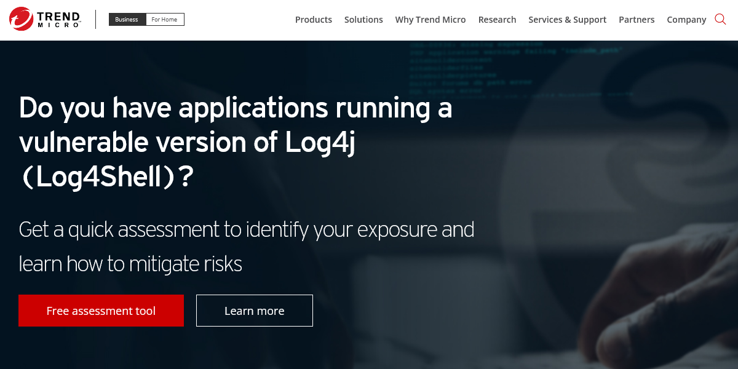Open the Partners menu

click(637, 20)
